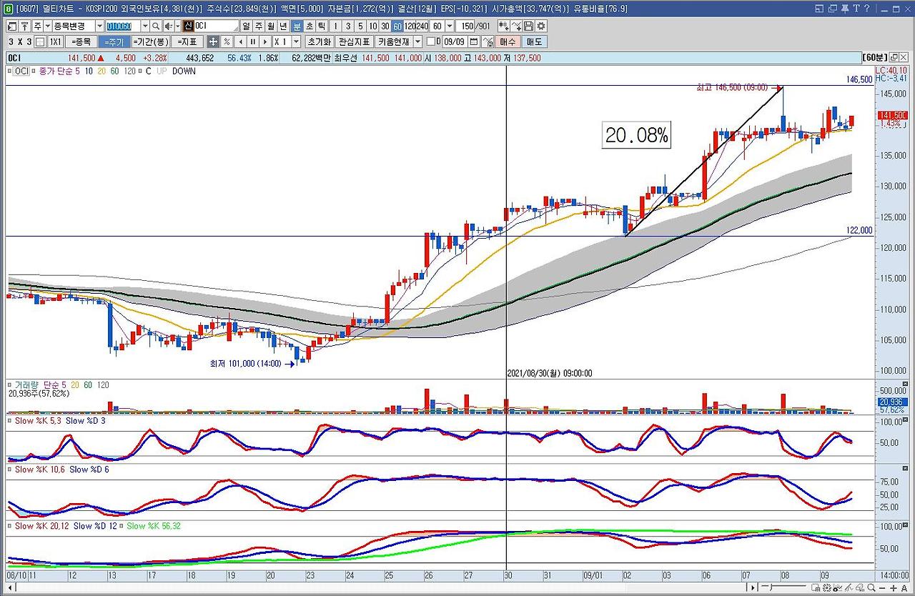Image resolution: width=915 pixels, height=596 pixels.
Task: Toggle the percent (%) scale icon
Action: [x=226, y=42]
